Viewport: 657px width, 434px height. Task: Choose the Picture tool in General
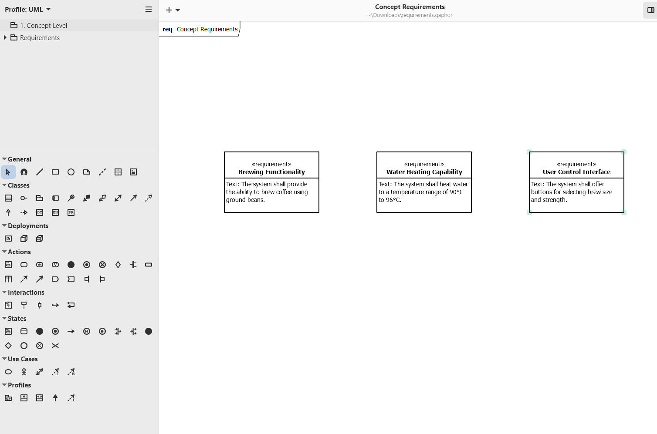(x=133, y=172)
